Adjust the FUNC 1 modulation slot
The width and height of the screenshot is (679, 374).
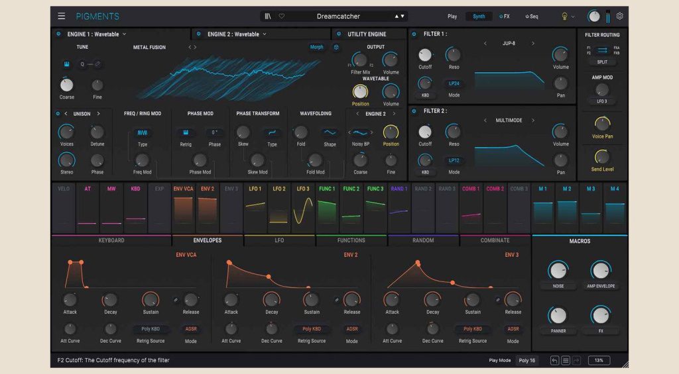pos(327,208)
